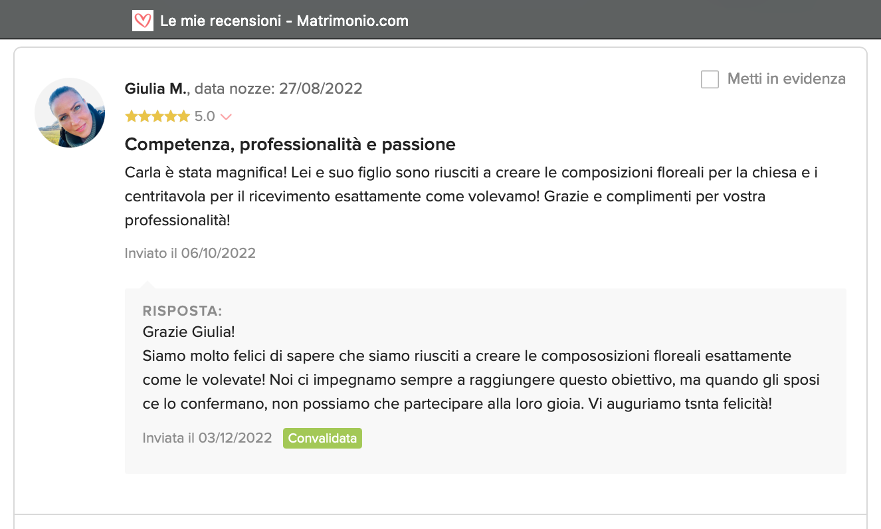Click the first yellow rating star

coord(131,117)
